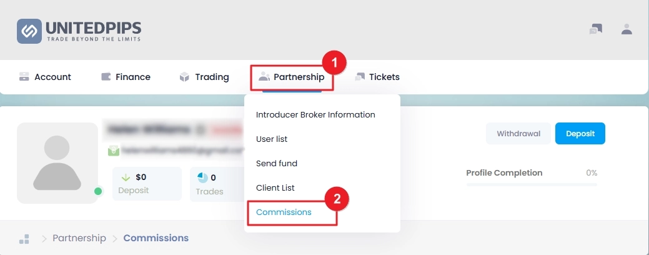Click the UnitedPips logo icon
The width and height of the screenshot is (649, 255).
[29, 31]
